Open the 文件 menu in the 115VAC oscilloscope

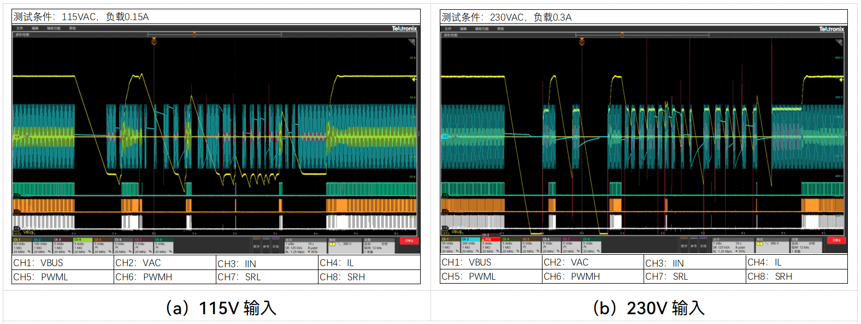20,28
